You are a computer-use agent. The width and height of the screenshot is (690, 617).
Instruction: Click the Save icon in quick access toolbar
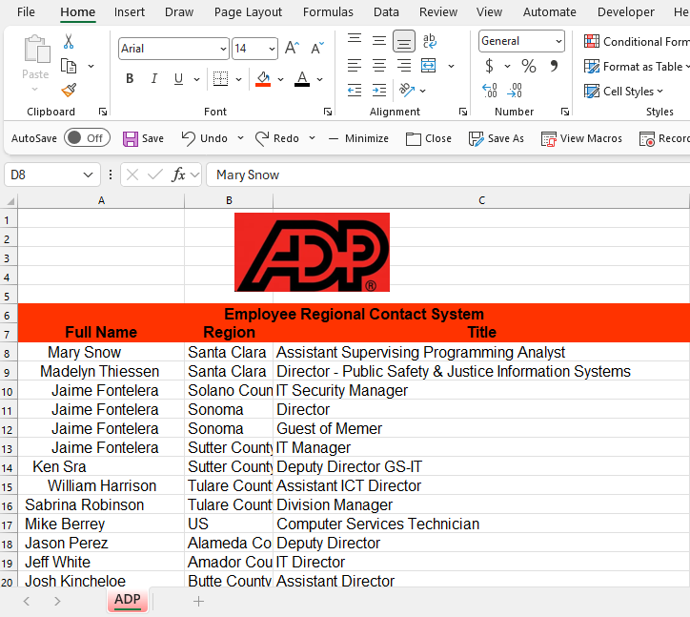pos(143,138)
